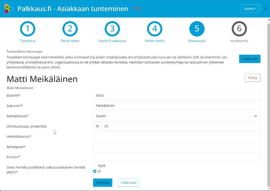This screenshot has width=270, height=191.
Task: Choose Ei for the PEP question
Action: [95, 171]
